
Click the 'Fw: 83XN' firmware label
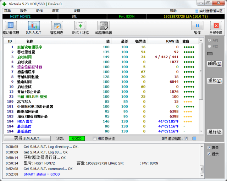(127, 17)
